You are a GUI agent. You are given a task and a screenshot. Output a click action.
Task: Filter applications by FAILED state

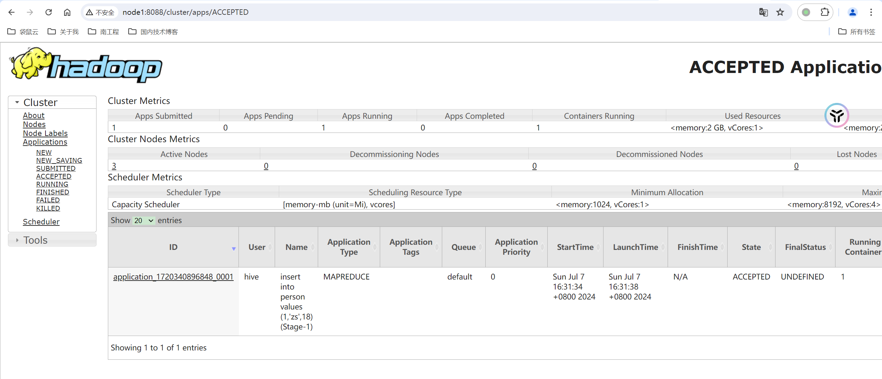pyautogui.click(x=48, y=200)
